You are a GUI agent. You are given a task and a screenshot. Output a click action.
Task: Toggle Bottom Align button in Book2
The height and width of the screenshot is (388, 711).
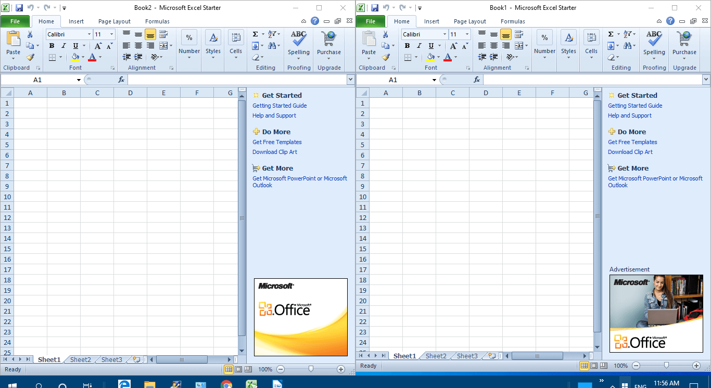[150, 34]
